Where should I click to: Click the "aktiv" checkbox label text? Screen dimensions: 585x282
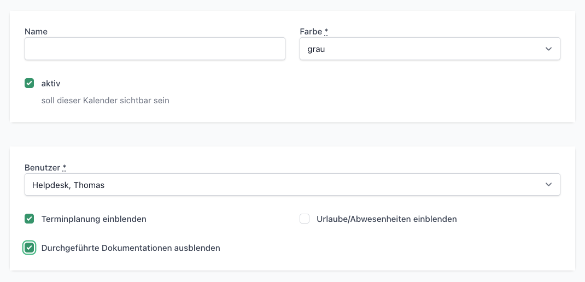pyautogui.click(x=51, y=84)
